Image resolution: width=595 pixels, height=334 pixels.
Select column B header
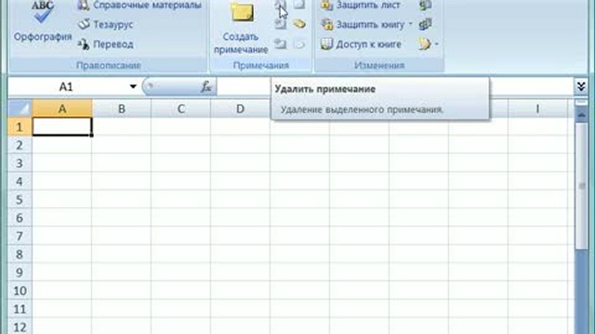(x=122, y=109)
